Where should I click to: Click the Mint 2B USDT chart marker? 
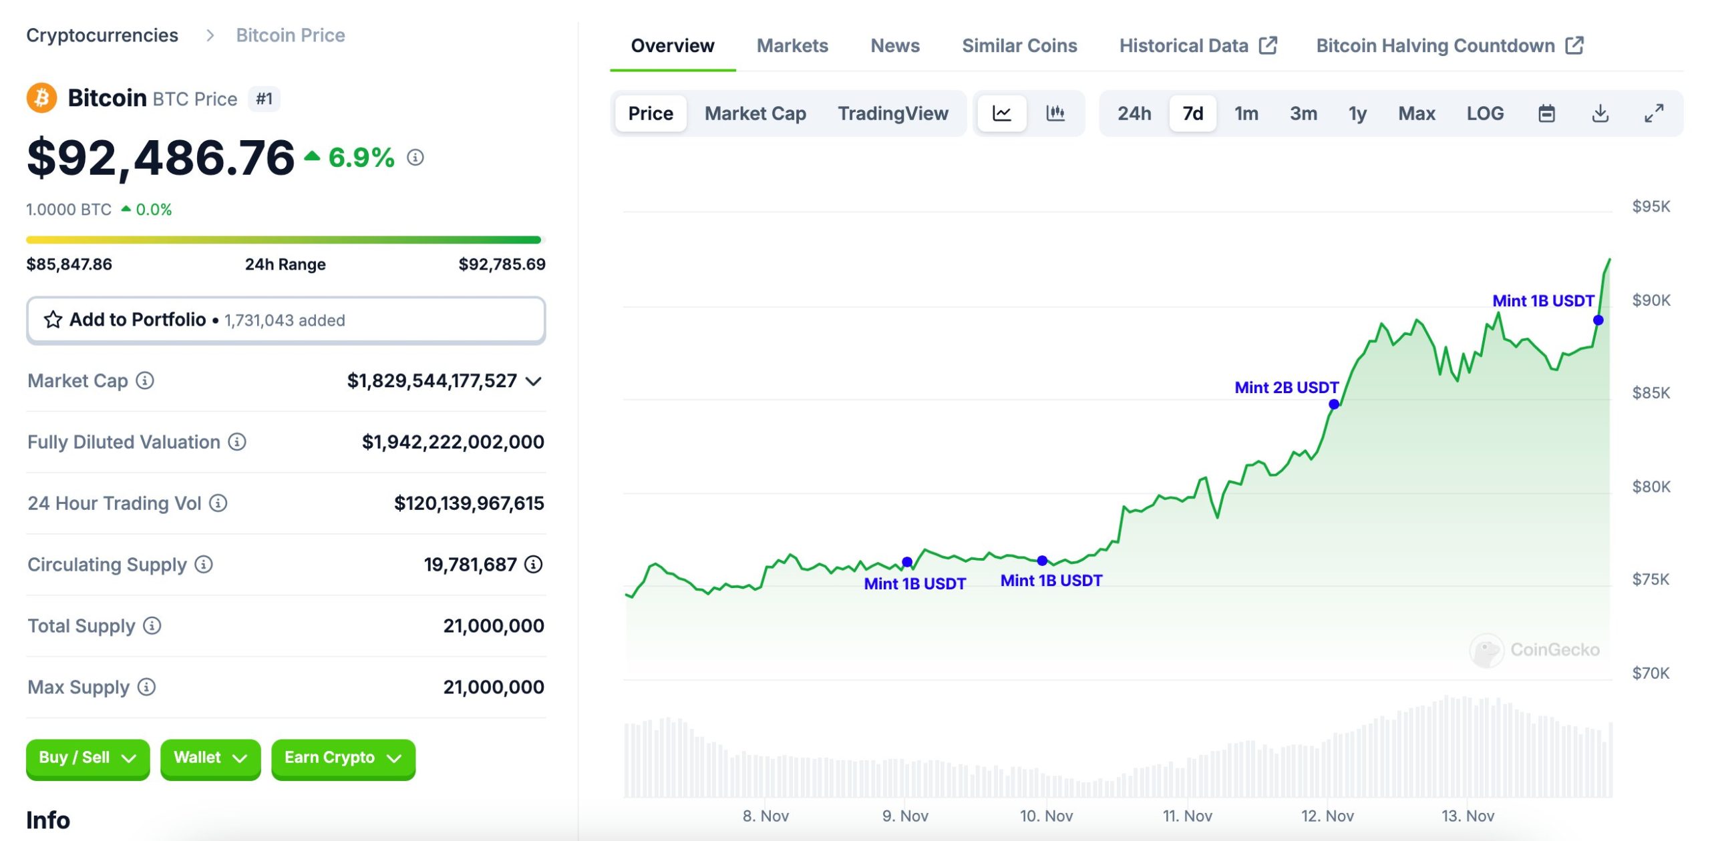(1333, 404)
